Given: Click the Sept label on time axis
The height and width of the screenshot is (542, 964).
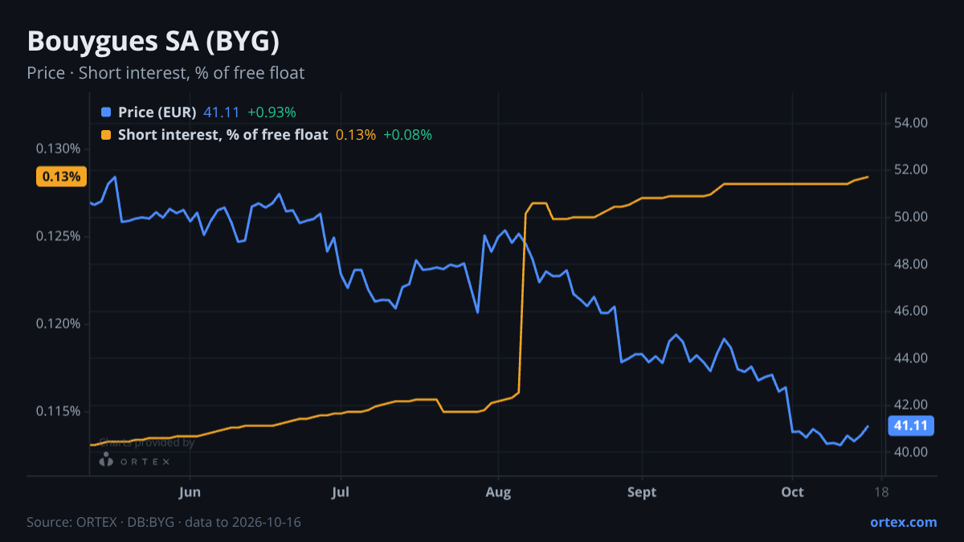Looking at the screenshot, I should point(642,491).
